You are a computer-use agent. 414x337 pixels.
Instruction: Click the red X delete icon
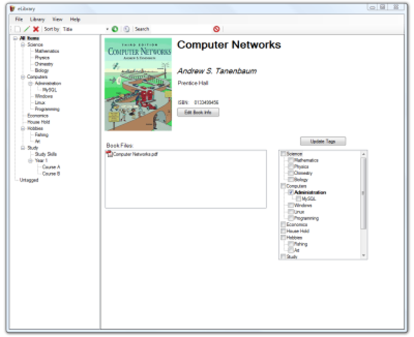pos(36,29)
